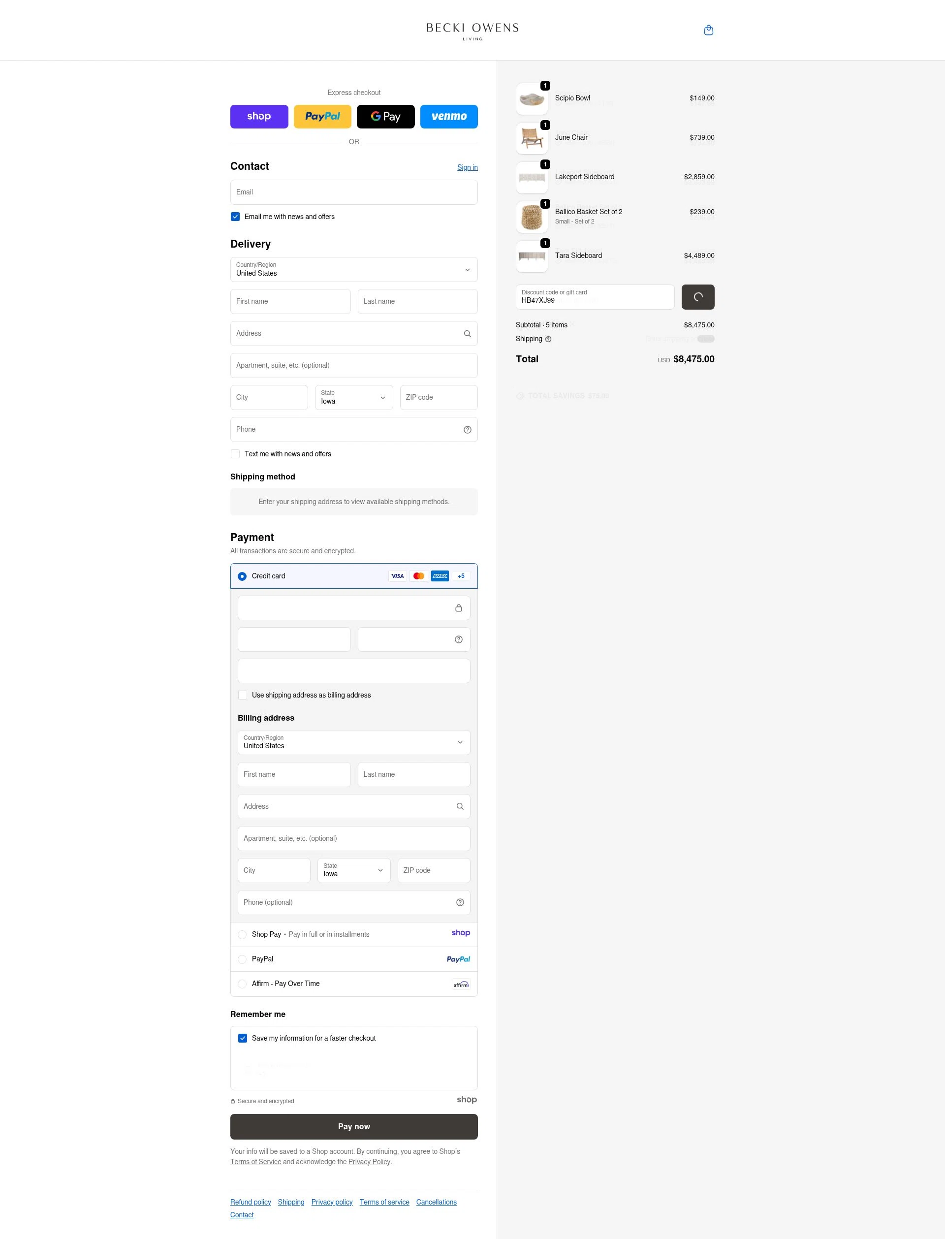Viewport: 945px width, 1239px height.
Task: Enable Text me with news and offers
Action: tap(235, 454)
